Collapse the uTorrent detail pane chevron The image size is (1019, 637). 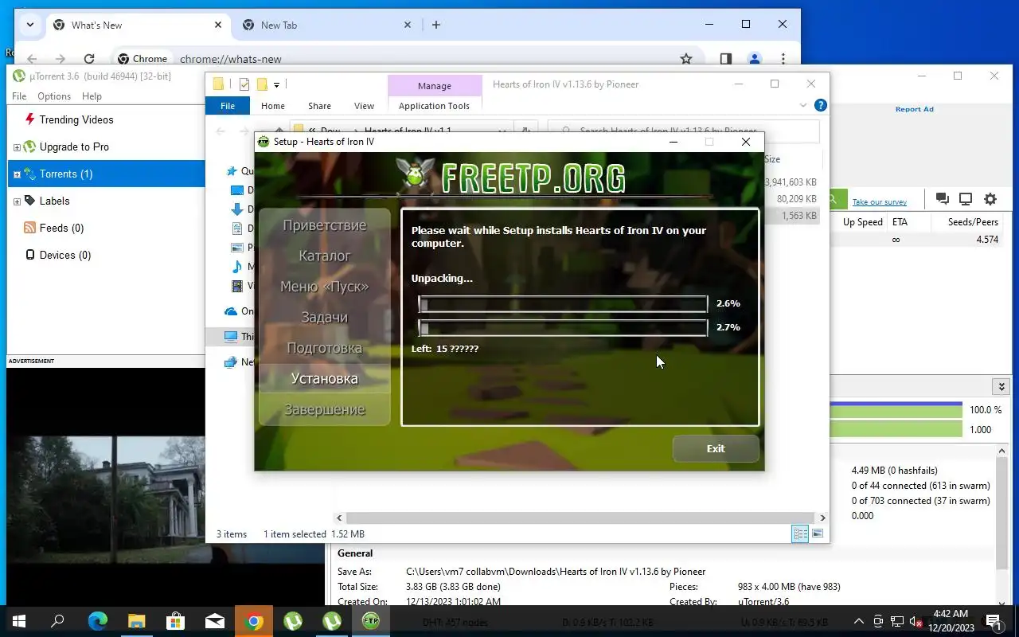click(x=1001, y=387)
